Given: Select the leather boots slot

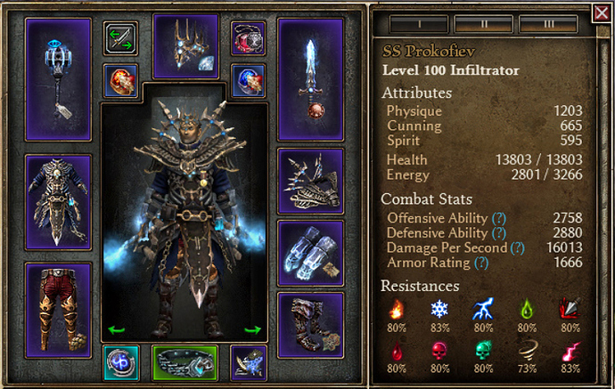Looking at the screenshot, I should pyautogui.click(x=310, y=325).
